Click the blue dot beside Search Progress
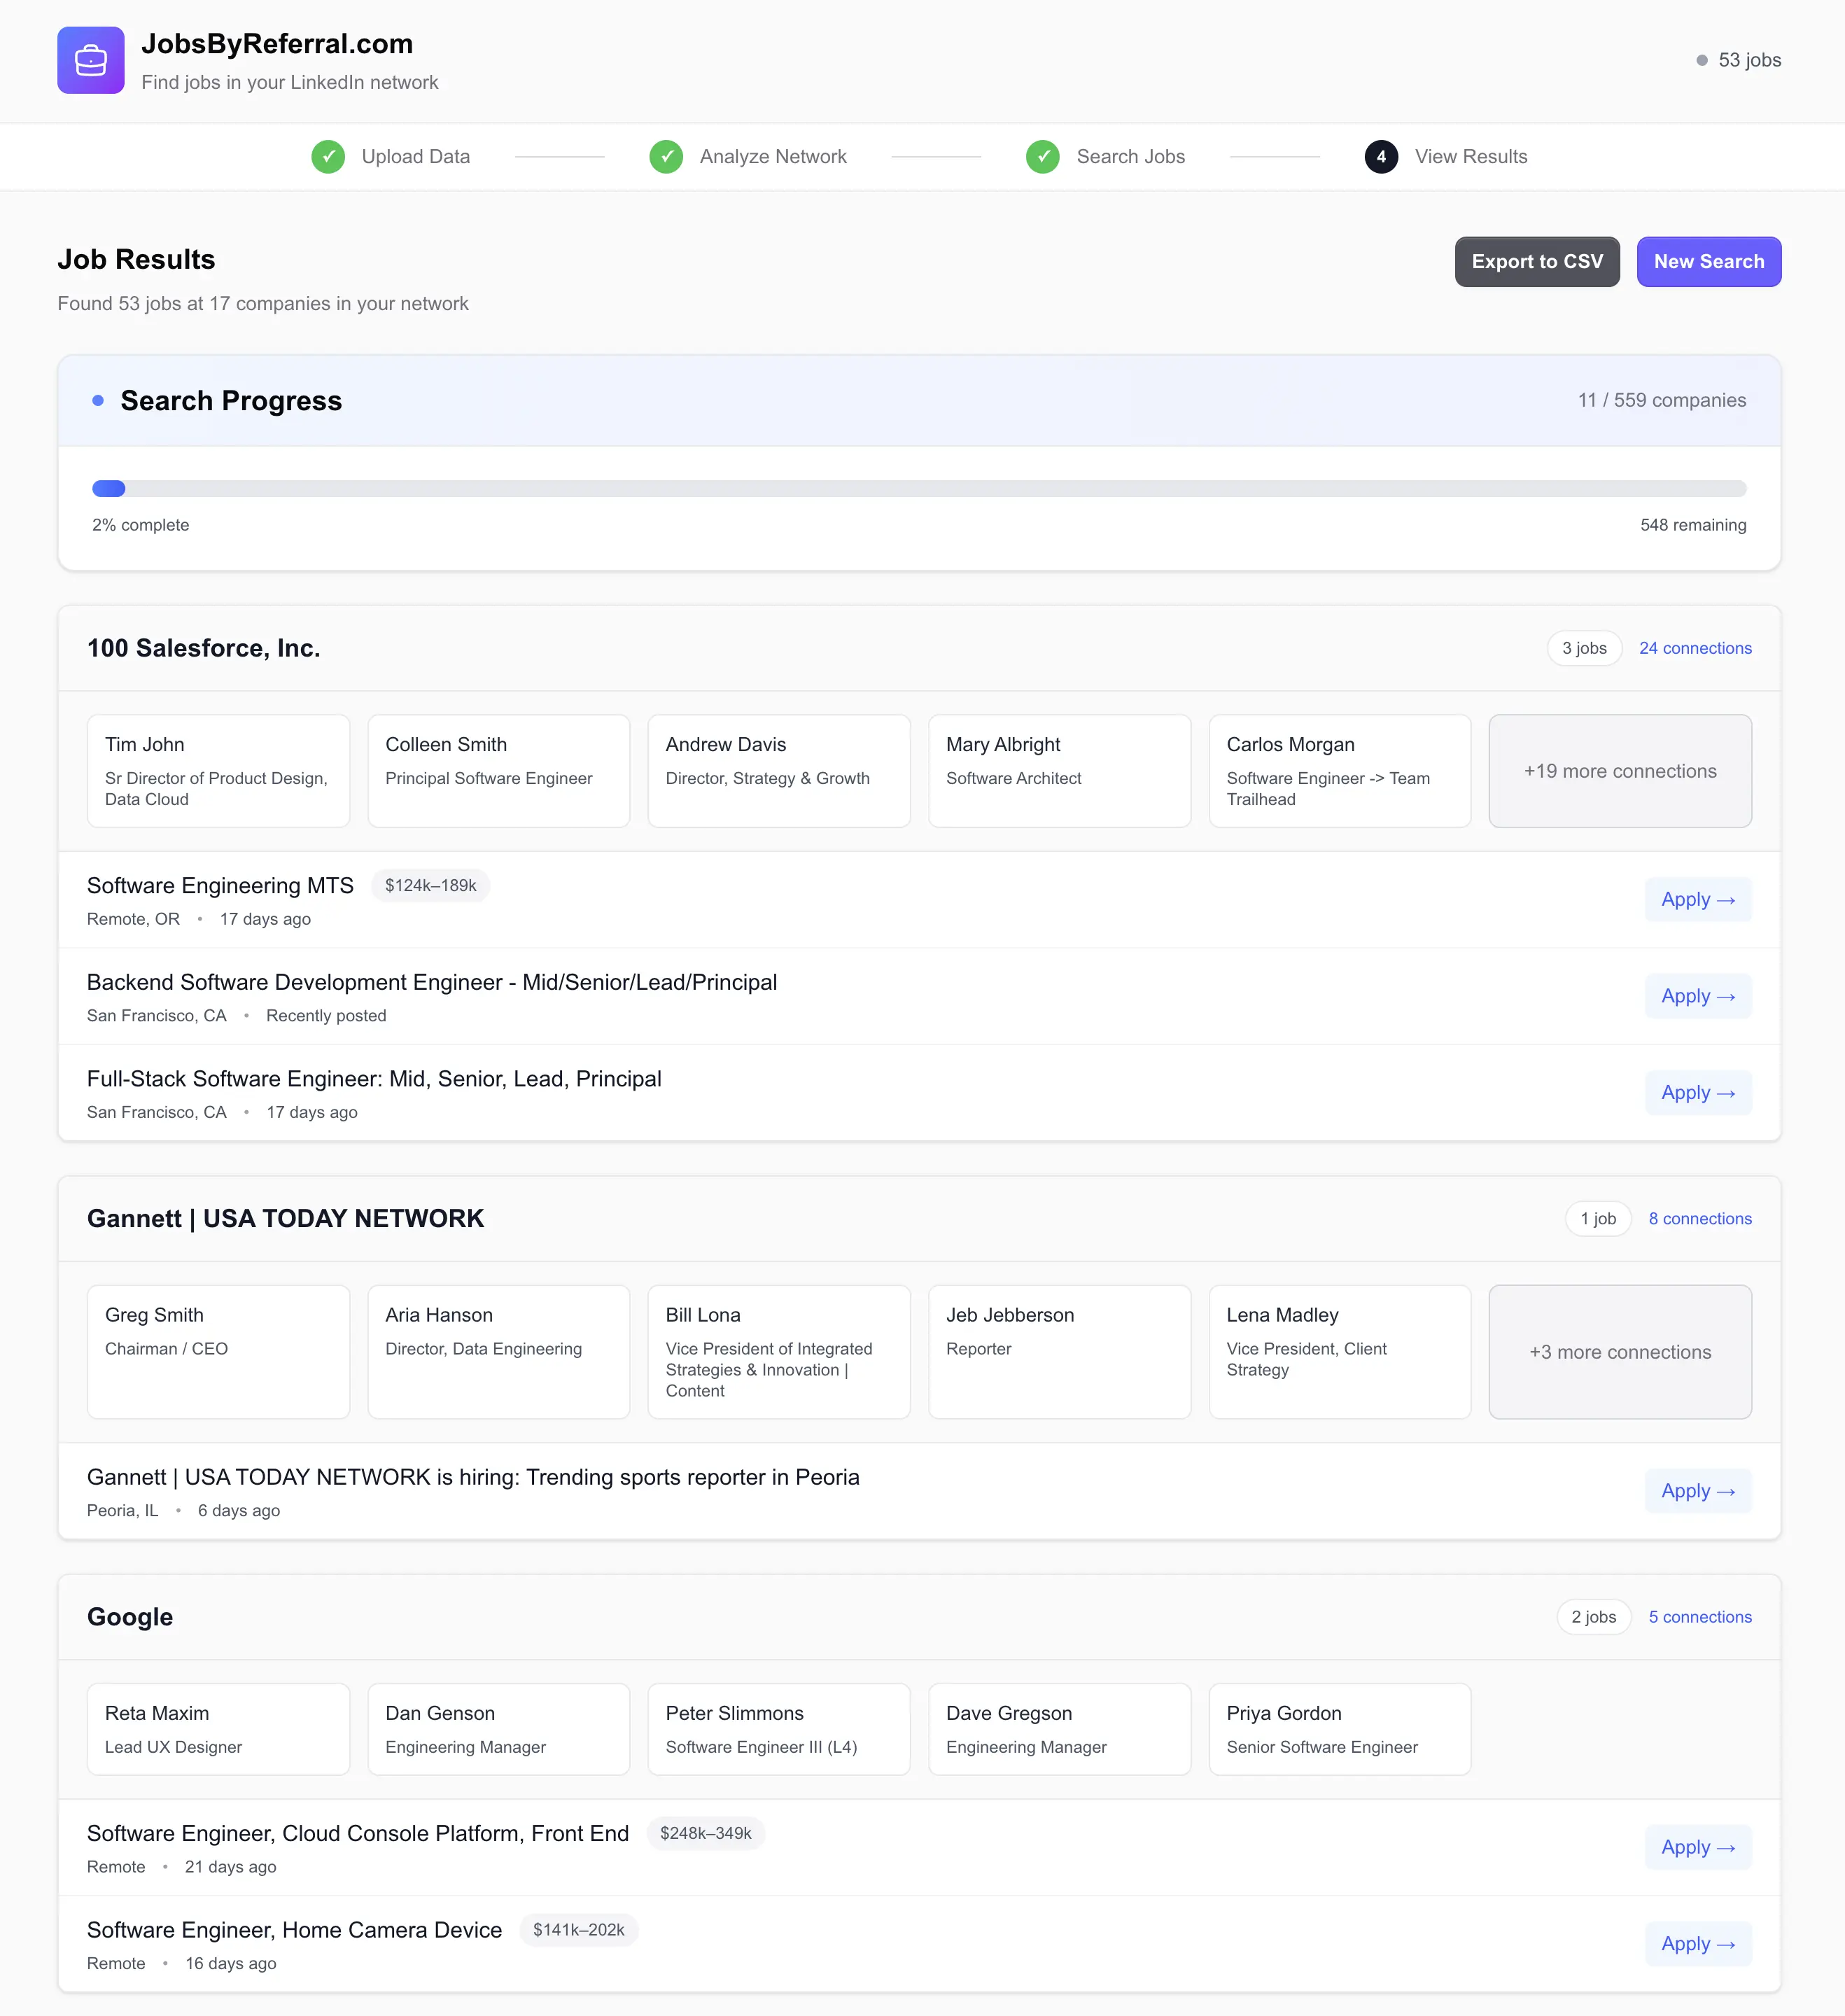This screenshot has height=2016, width=1845. click(98, 400)
